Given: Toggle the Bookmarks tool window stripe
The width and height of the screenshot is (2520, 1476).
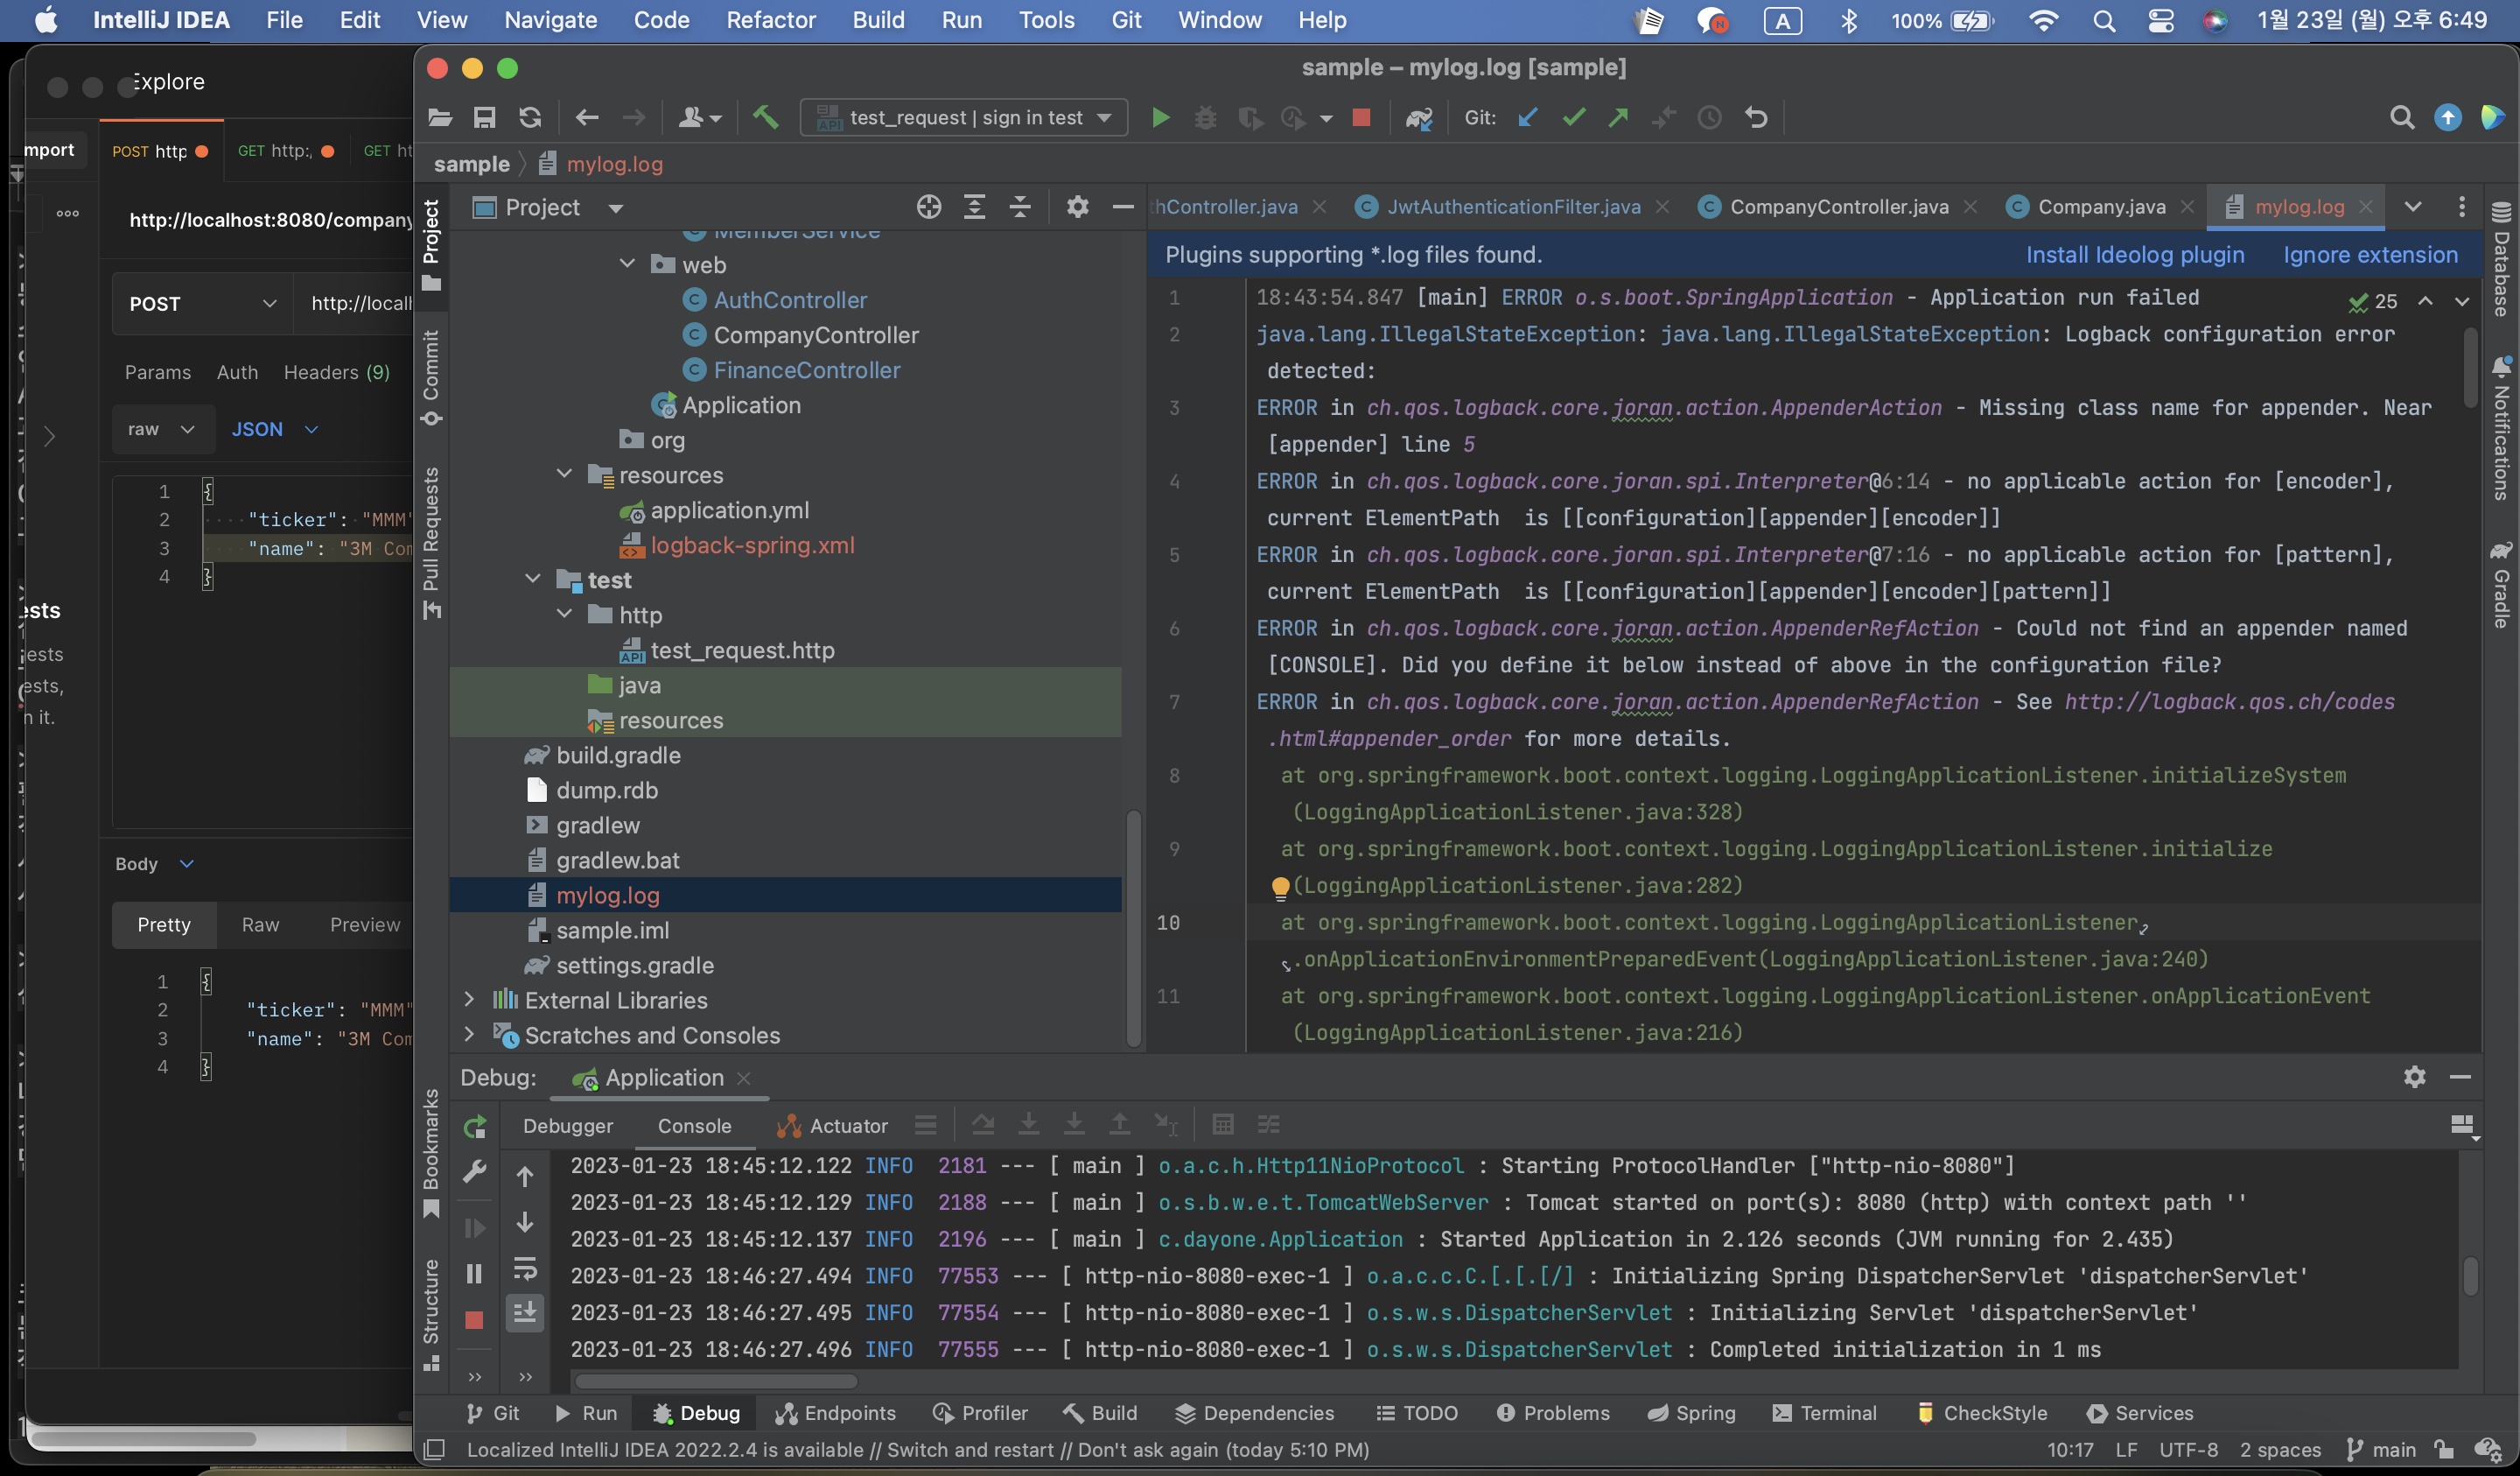Looking at the screenshot, I should 431,1151.
